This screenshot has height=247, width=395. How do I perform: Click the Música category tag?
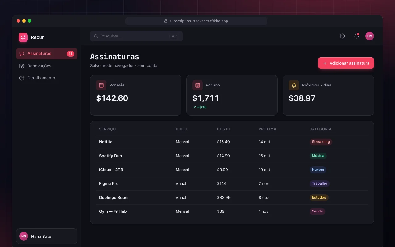tap(318, 156)
